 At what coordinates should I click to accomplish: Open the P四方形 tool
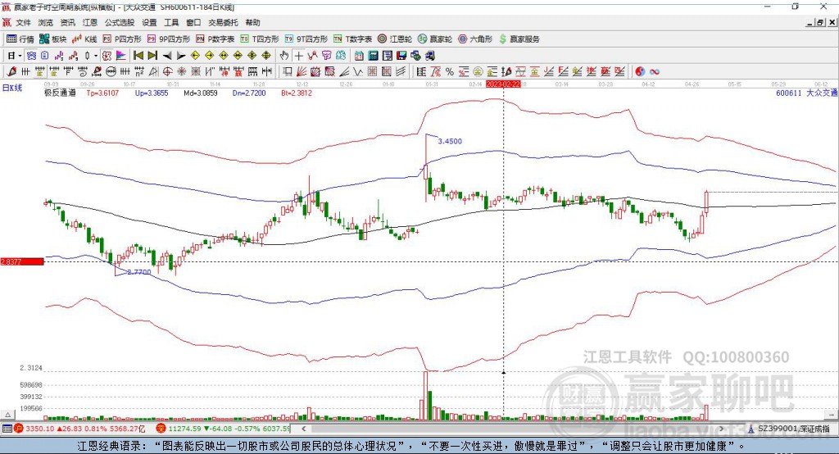pyautogui.click(x=122, y=39)
